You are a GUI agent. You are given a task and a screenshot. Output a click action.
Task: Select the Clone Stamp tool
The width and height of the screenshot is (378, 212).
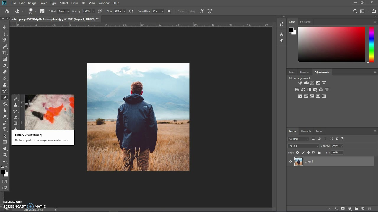[x=5, y=85]
